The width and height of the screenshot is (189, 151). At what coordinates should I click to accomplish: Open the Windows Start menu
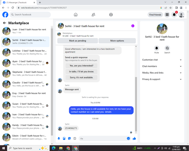pyautogui.click(x=3, y=148)
